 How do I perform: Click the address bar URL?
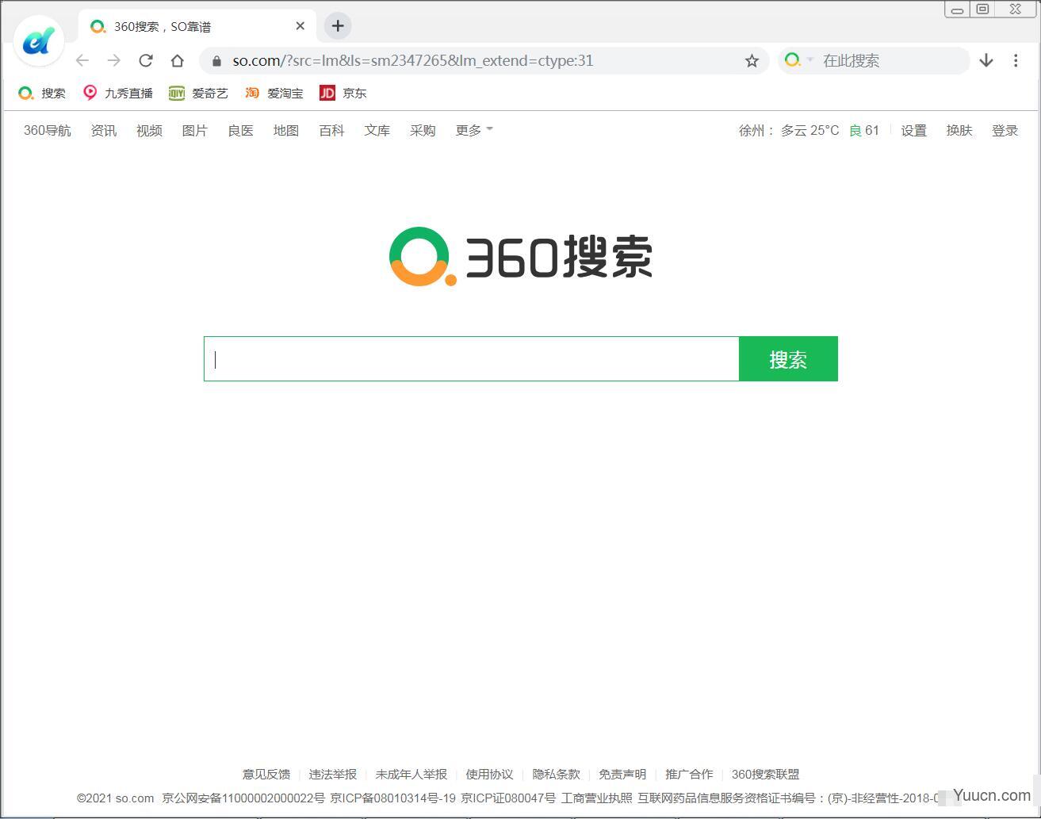[x=412, y=61]
